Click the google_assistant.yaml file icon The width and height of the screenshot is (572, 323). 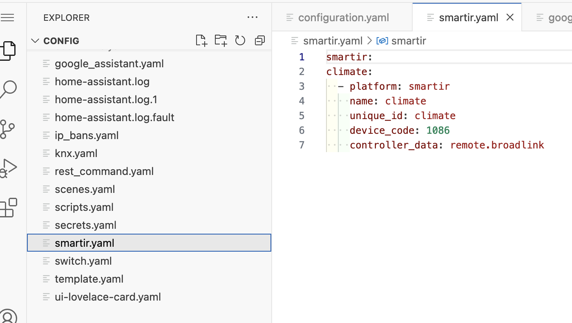47,64
